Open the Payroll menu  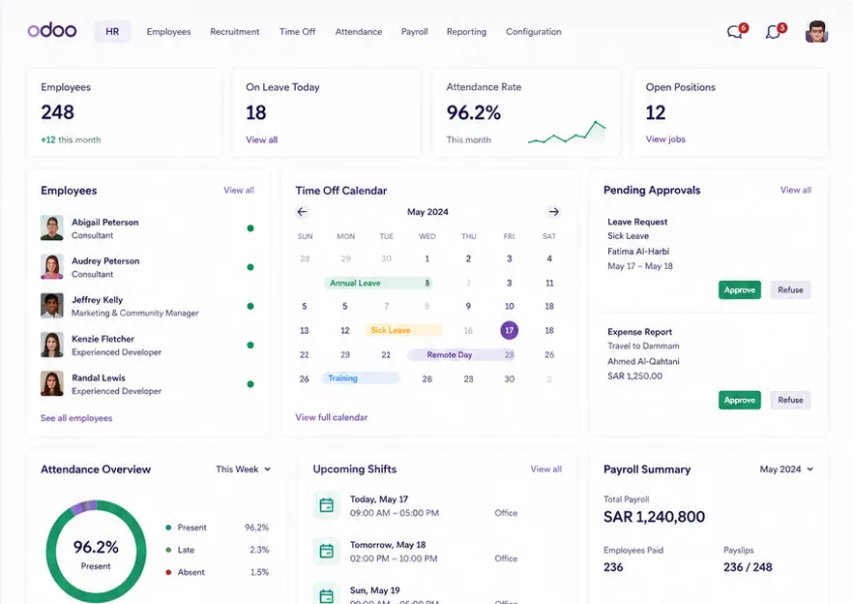[x=415, y=32]
